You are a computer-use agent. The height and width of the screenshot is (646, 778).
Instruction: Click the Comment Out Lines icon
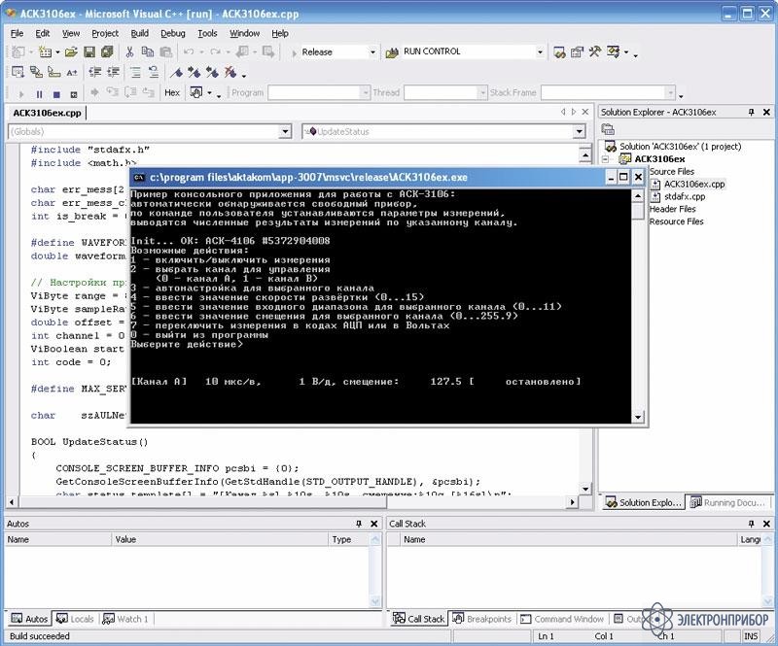point(135,73)
